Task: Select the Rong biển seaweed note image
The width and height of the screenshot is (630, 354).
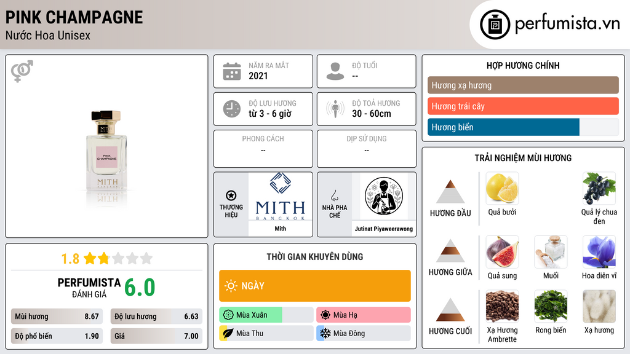Action: pyautogui.click(x=551, y=307)
